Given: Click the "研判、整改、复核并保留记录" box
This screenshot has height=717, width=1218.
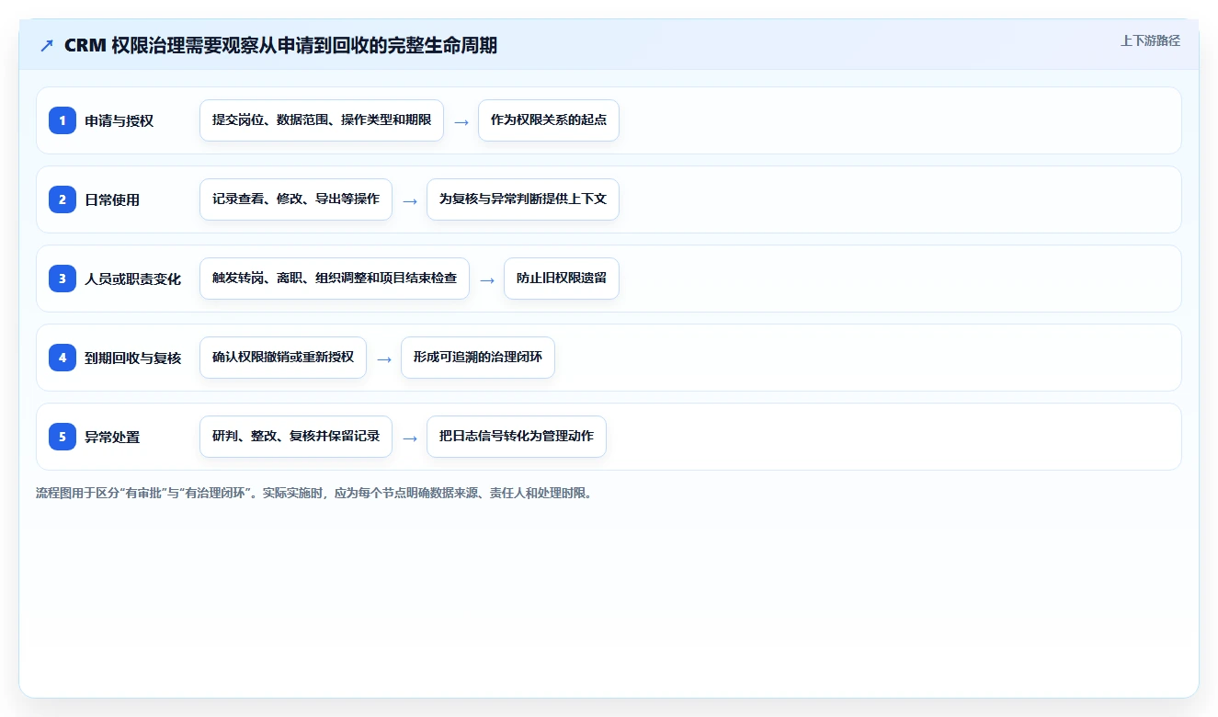Looking at the screenshot, I should click(x=296, y=437).
